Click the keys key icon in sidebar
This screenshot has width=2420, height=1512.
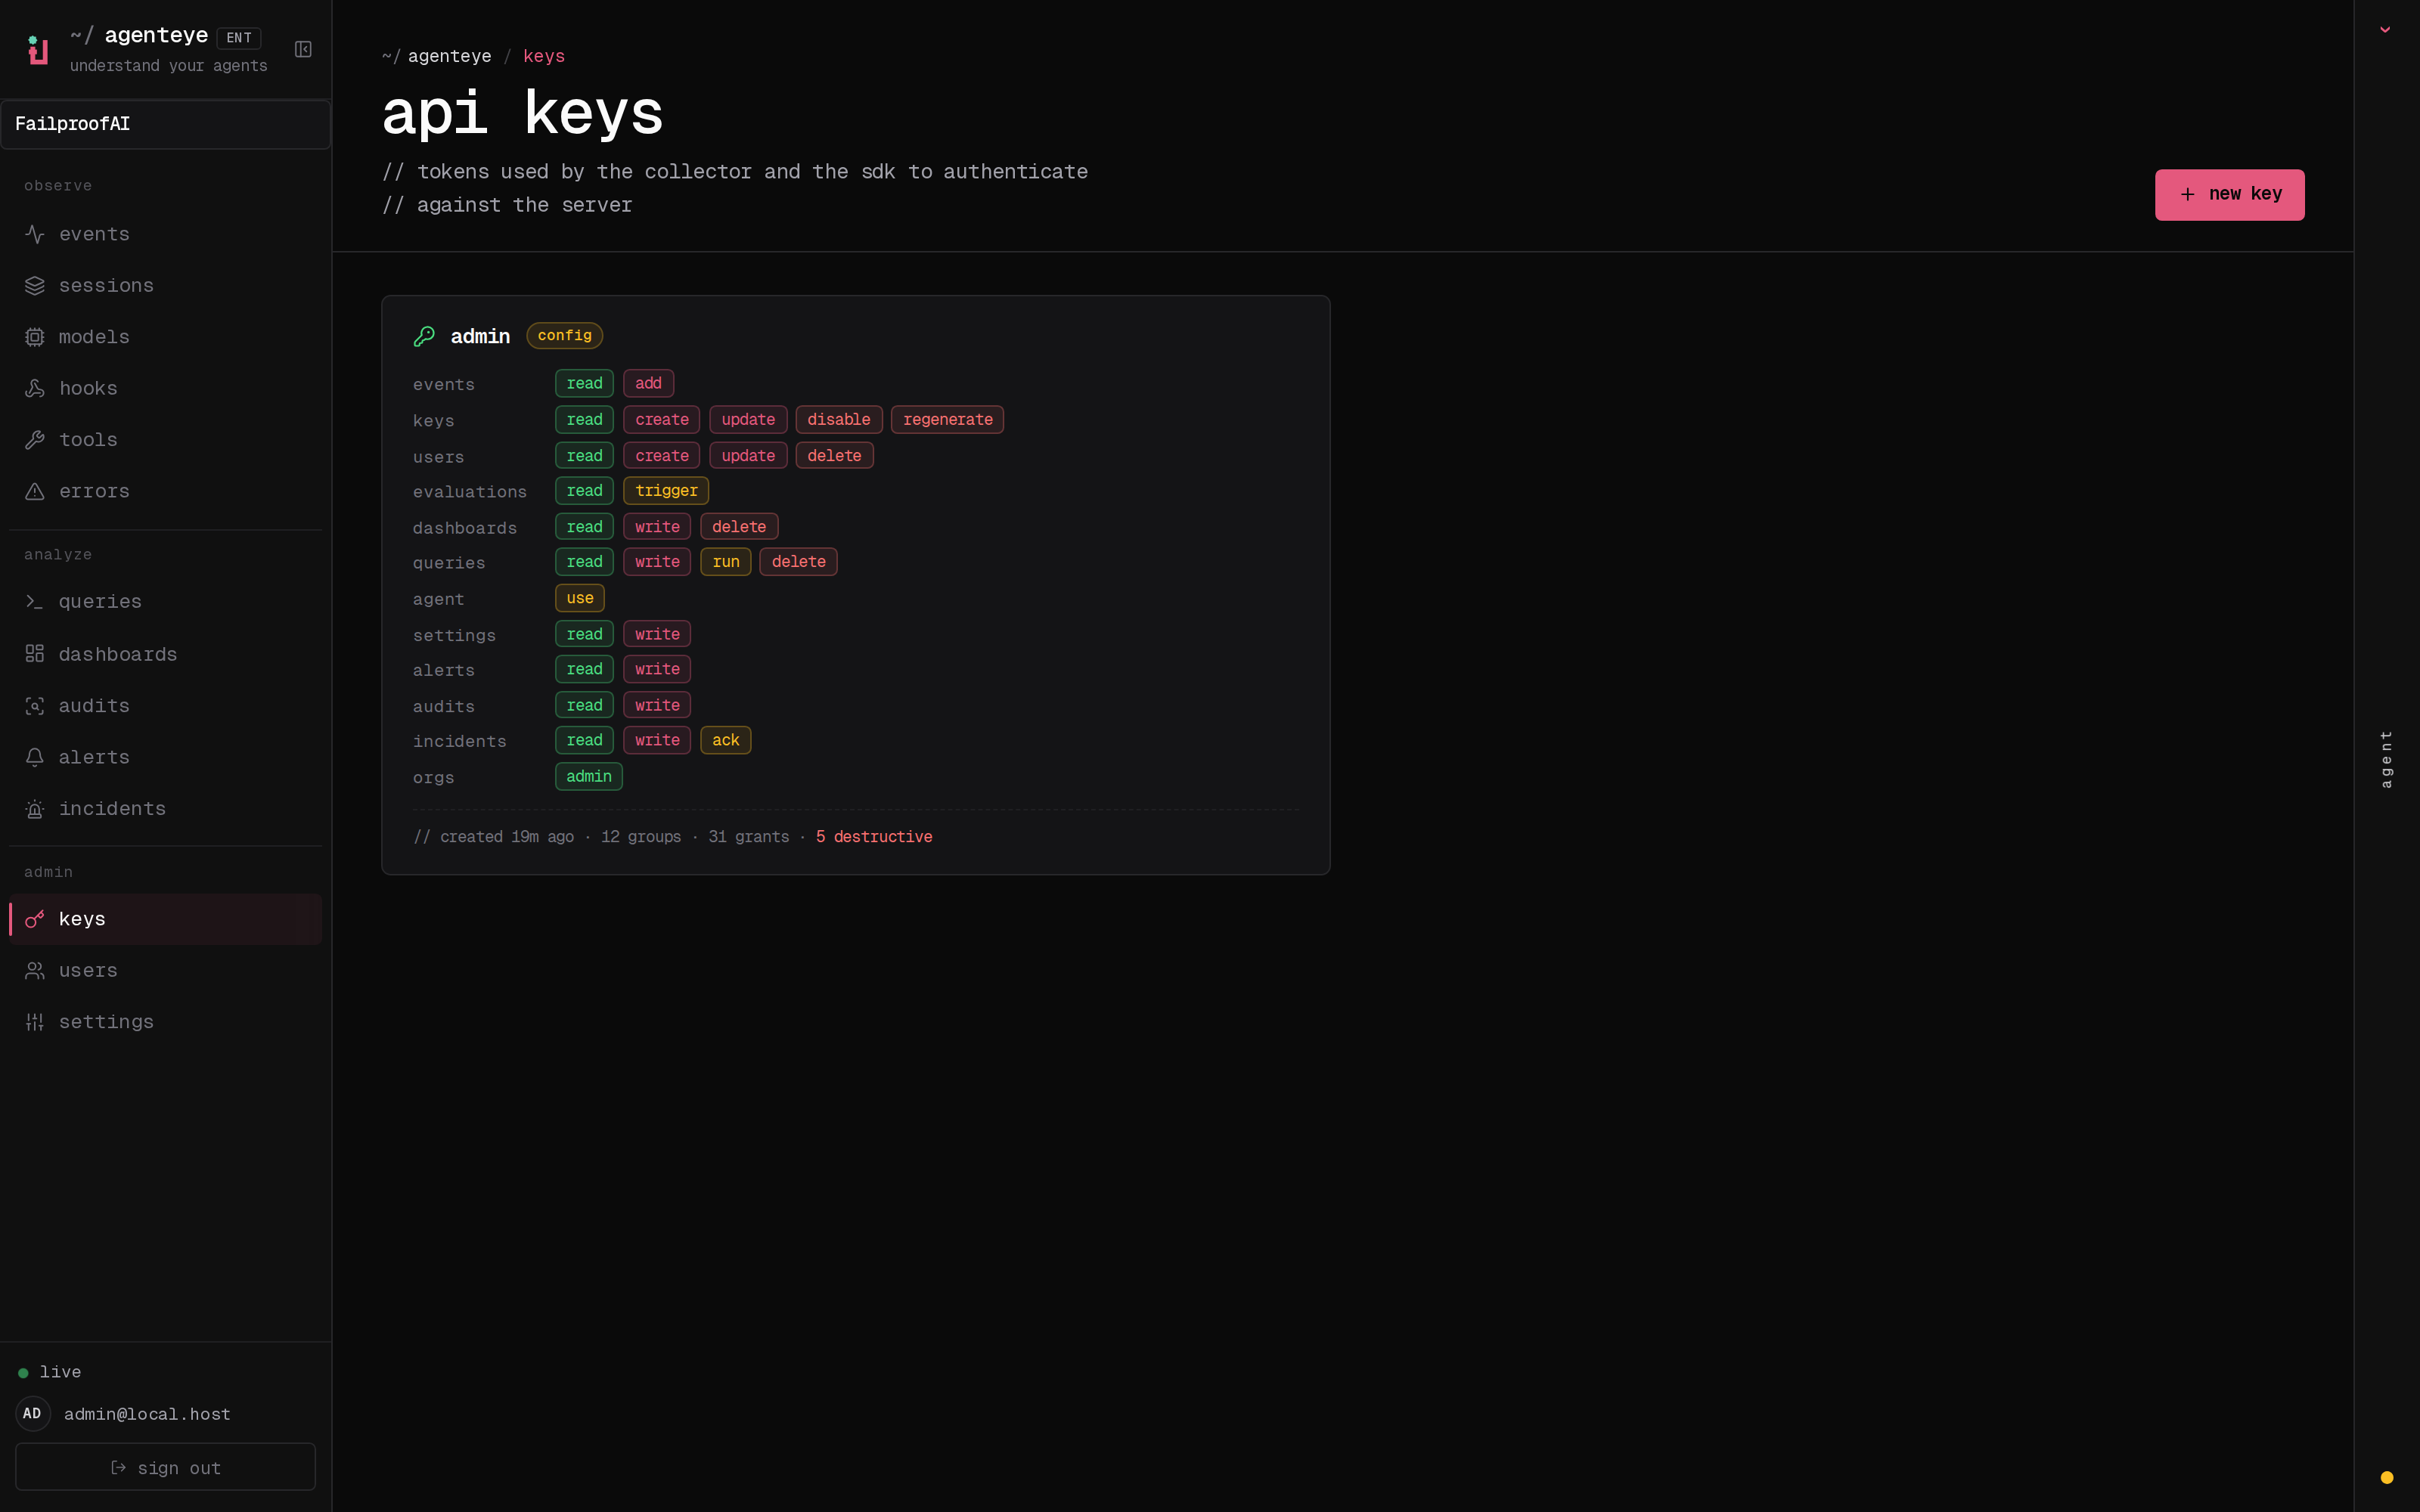click(35, 919)
